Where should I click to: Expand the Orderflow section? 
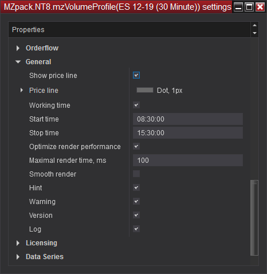pyautogui.click(x=18, y=48)
